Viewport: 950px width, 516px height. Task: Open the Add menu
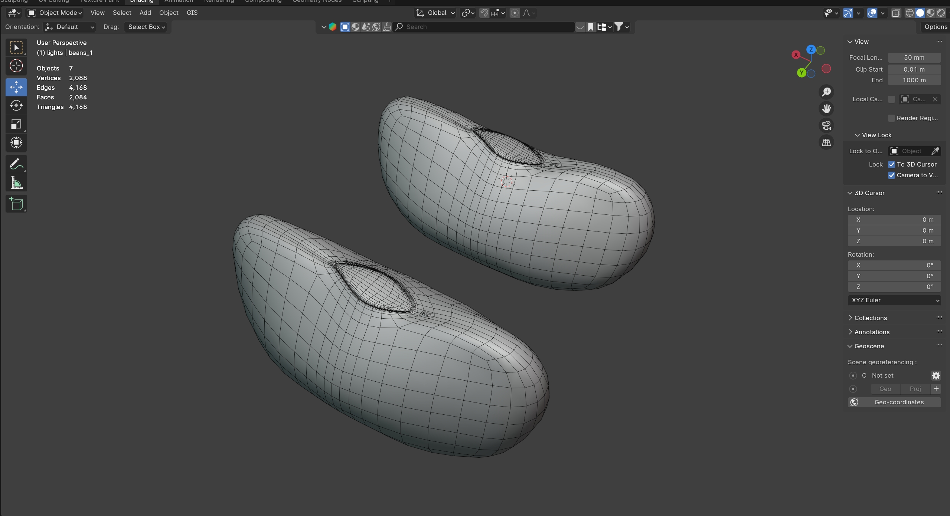(x=145, y=13)
